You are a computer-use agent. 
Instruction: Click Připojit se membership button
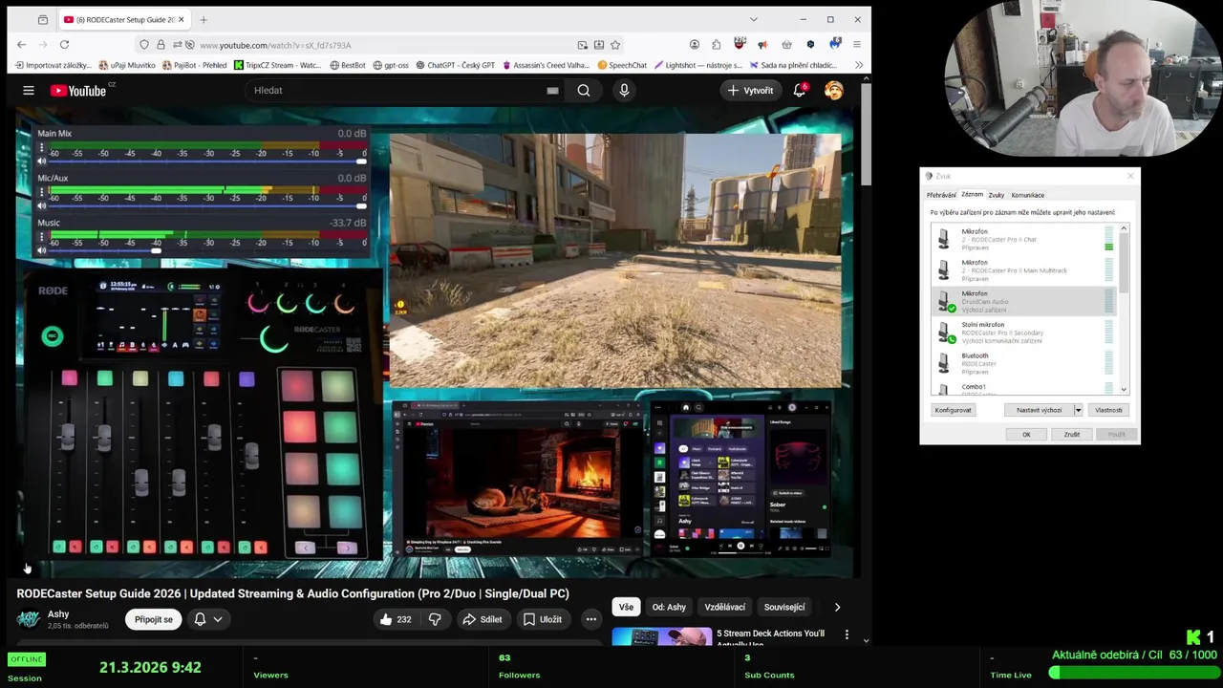[154, 619]
